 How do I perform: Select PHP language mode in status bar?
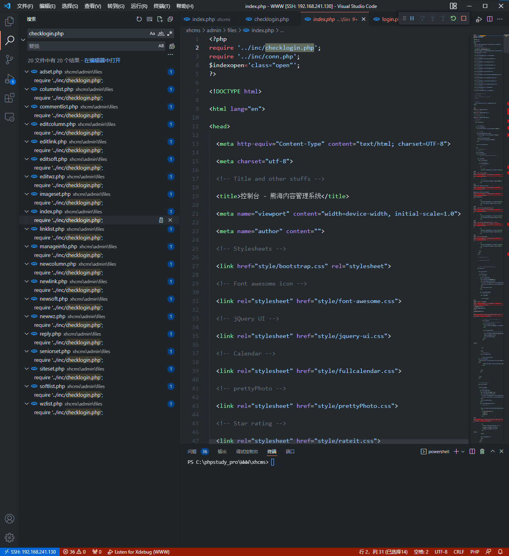pyautogui.click(x=475, y=552)
